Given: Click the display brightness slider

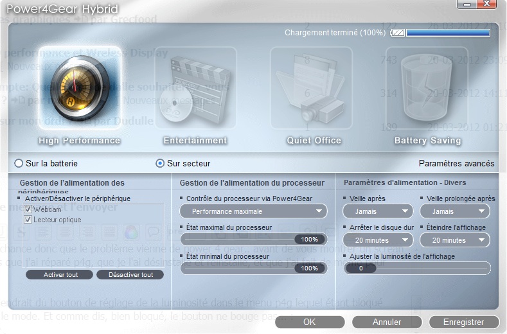Looking at the screenshot, I should (x=418, y=268).
